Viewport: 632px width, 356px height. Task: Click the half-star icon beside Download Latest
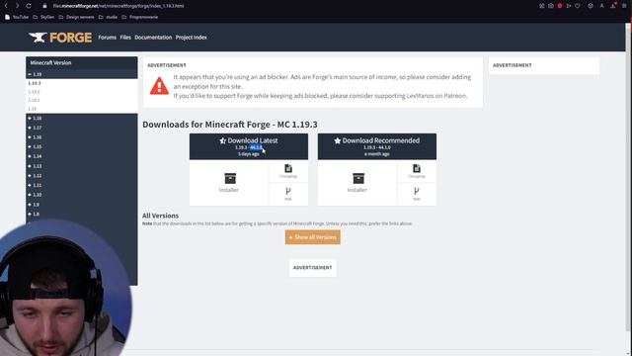pyautogui.click(x=222, y=140)
